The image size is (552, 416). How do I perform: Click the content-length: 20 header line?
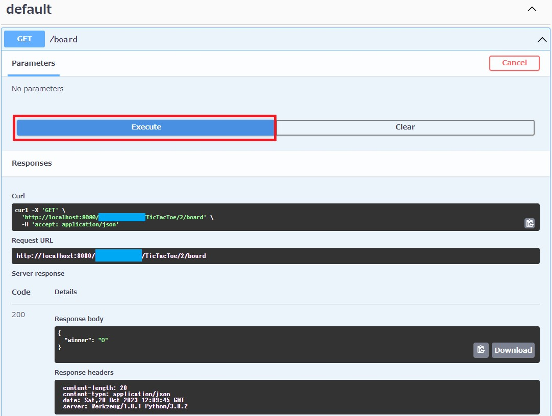click(95, 388)
